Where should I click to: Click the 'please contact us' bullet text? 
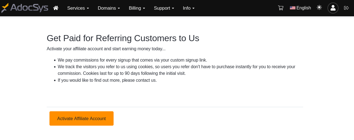[107, 80]
